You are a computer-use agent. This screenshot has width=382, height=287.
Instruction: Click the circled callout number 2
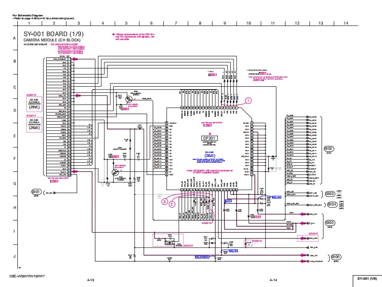172,204
